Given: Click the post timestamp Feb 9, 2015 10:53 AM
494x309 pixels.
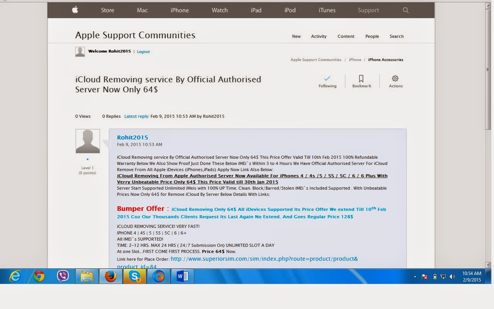Looking at the screenshot, I should click(139, 144).
